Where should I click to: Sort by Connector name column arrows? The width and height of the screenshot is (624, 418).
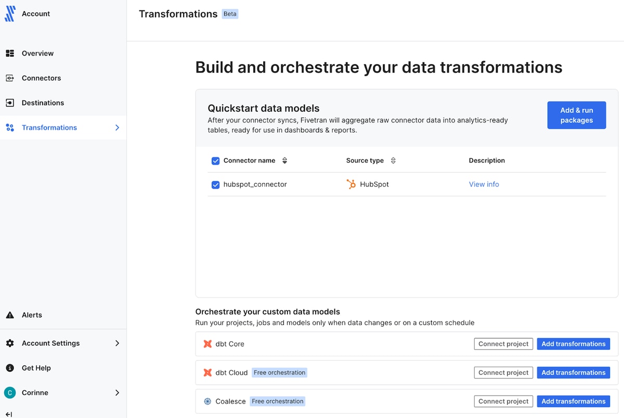click(284, 160)
